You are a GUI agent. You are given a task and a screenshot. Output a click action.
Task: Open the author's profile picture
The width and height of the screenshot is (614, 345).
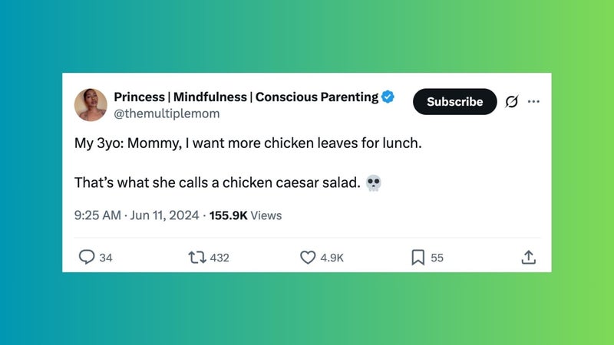point(91,105)
